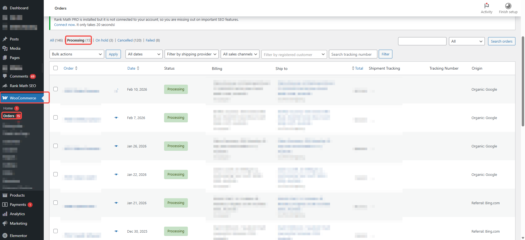Click 'Referral: Bing.com' on Jan 21 row
This screenshot has height=240, width=525.
point(486,203)
